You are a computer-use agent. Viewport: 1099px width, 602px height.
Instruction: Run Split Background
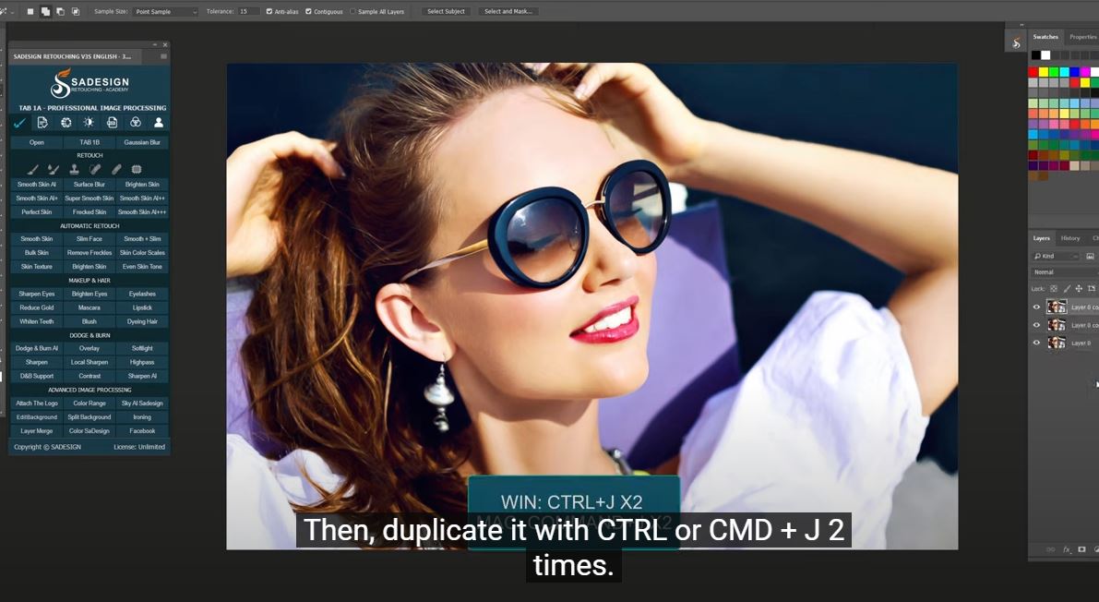89,417
